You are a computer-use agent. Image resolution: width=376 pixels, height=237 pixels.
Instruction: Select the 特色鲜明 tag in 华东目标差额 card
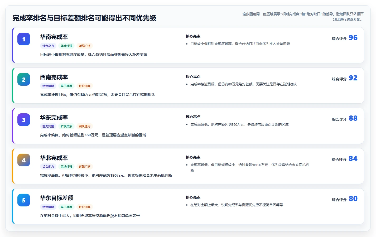(48, 207)
